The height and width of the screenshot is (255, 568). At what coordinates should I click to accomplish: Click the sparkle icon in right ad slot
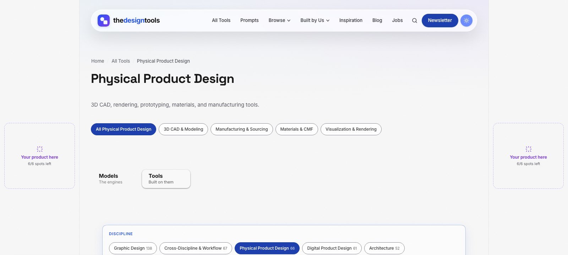(529, 149)
